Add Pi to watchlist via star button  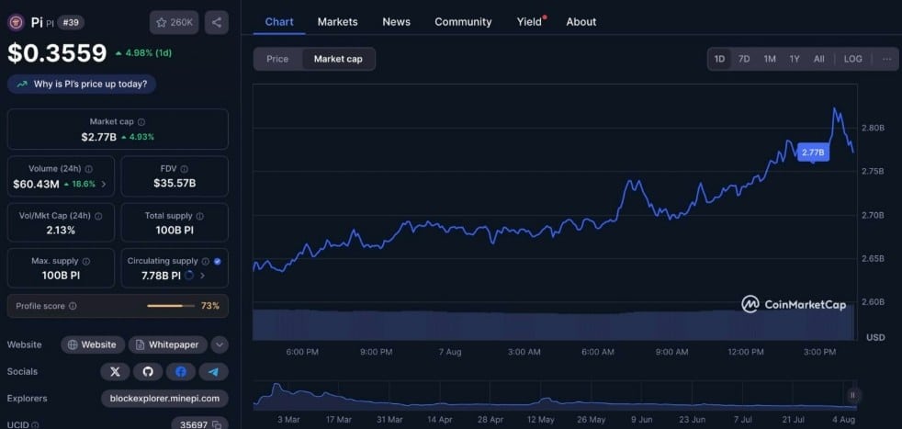click(175, 22)
